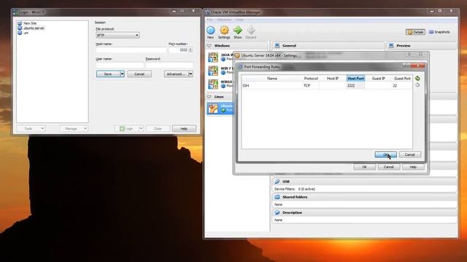The width and height of the screenshot is (467, 262).
Task: Click the USB section icon
Action: tap(277, 181)
